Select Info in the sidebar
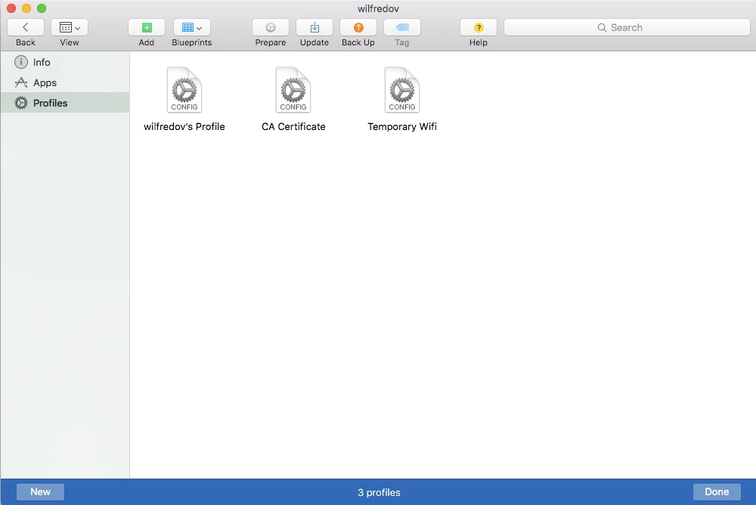The width and height of the screenshot is (756, 505). click(65, 62)
